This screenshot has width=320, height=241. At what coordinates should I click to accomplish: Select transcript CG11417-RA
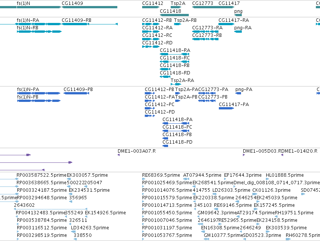point(226,24)
